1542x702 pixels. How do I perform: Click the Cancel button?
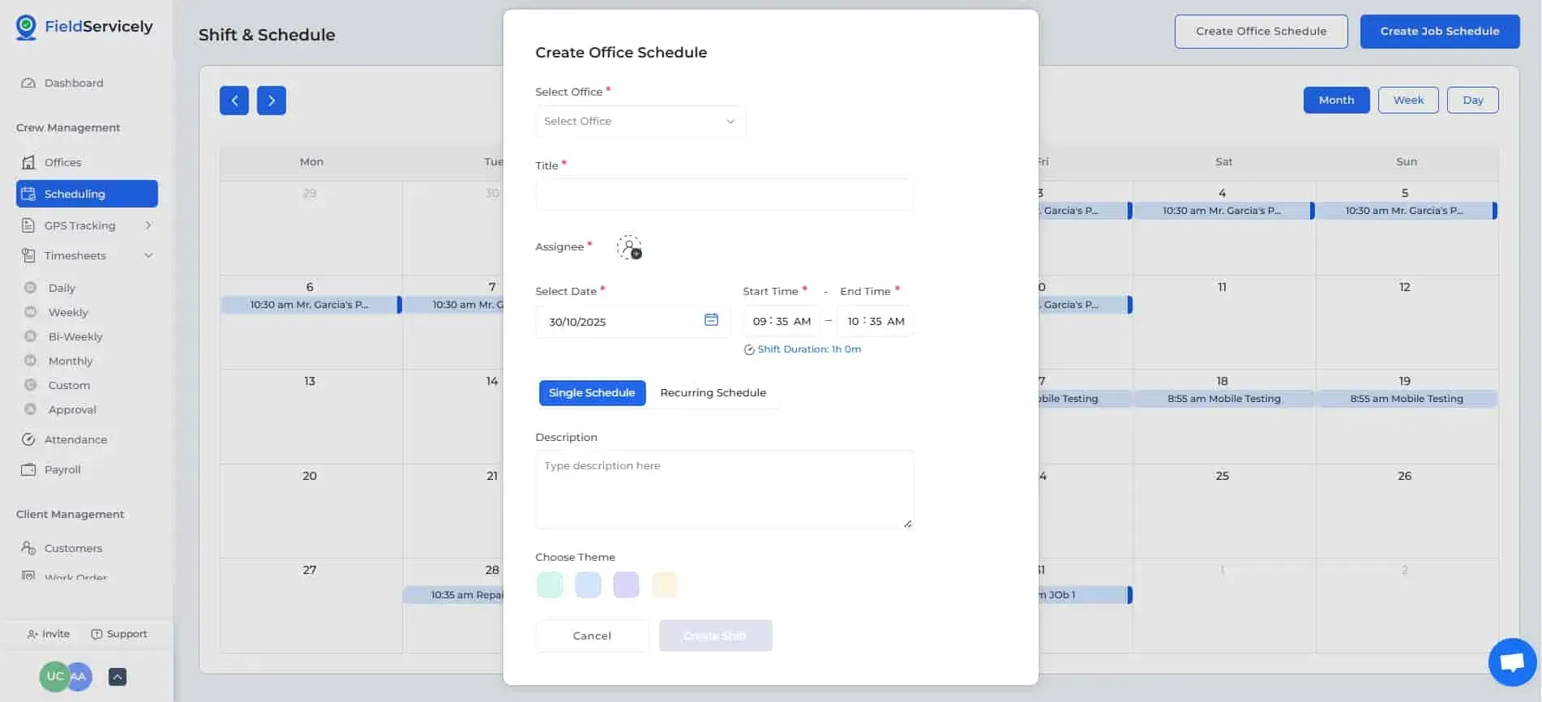(x=592, y=636)
